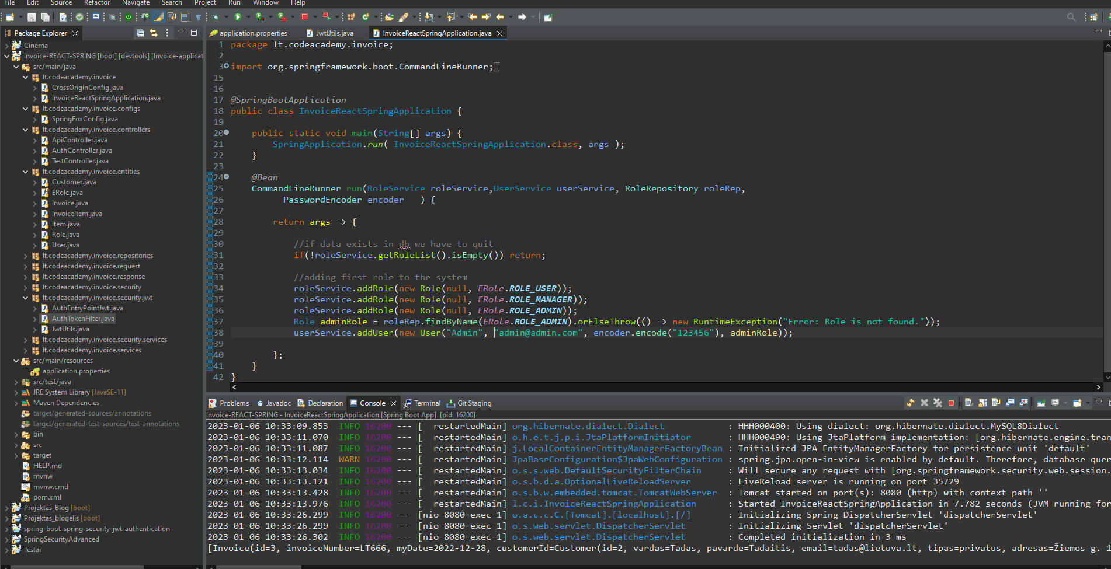1111x569 pixels.
Task: Run the application using the green Run icon
Action: point(238,16)
